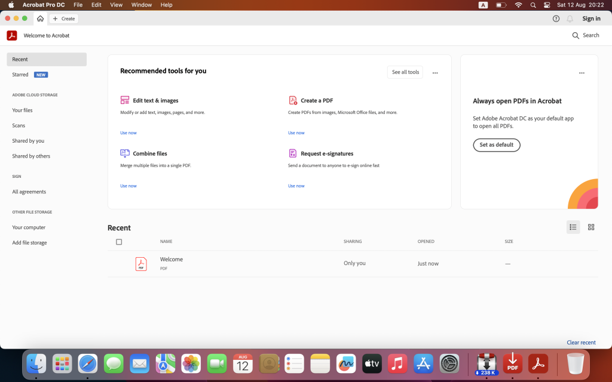The height and width of the screenshot is (382, 612).
Task: Go to the Acrobat Home icon tab
Action: tap(40, 19)
